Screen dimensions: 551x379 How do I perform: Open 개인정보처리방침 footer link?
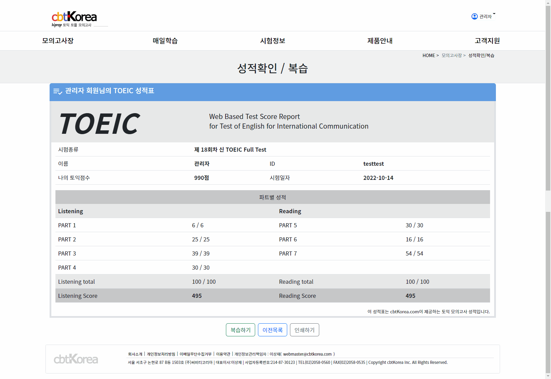coord(161,354)
